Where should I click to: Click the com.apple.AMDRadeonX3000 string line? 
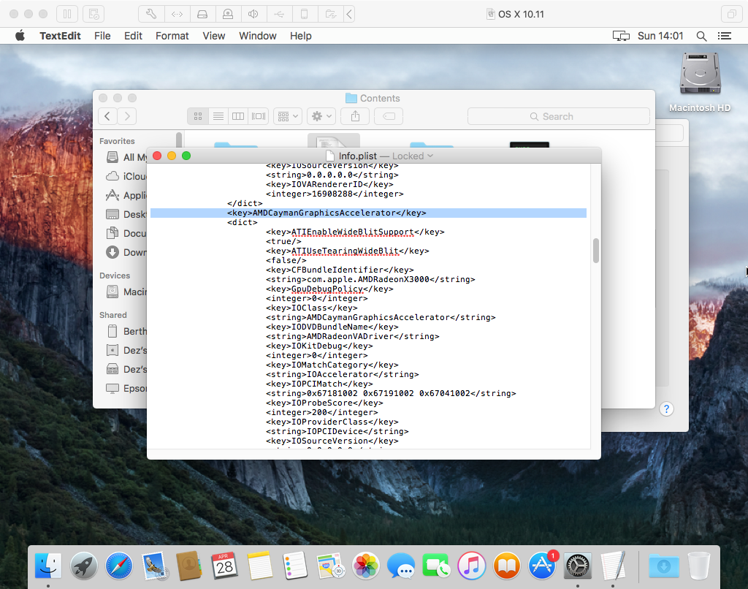370,279
